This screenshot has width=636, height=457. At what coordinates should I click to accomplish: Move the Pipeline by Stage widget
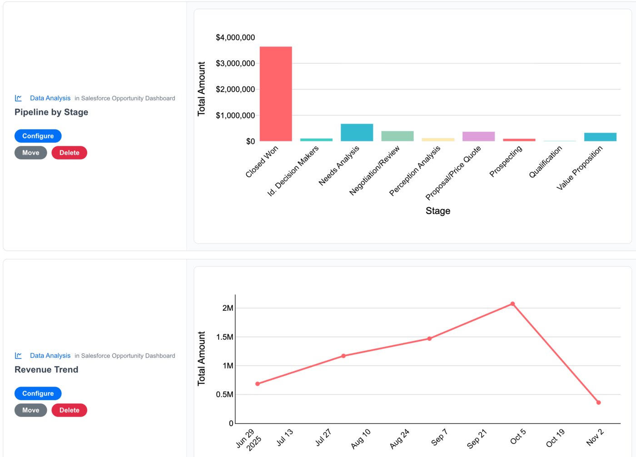[30, 152]
